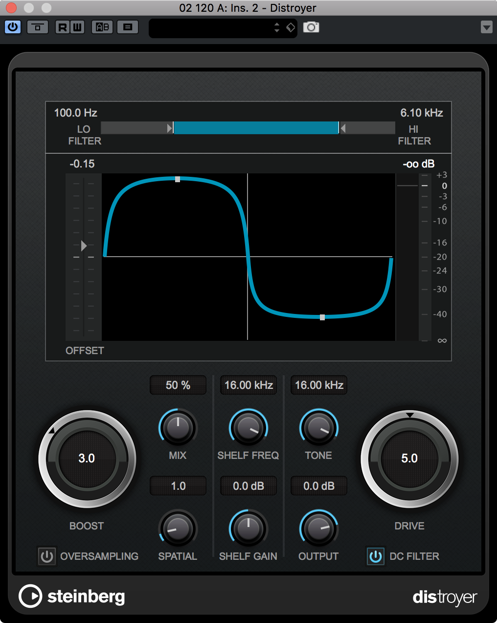This screenshot has width=497, height=623.
Task: Enable the Write automation button
Action: 77,27
